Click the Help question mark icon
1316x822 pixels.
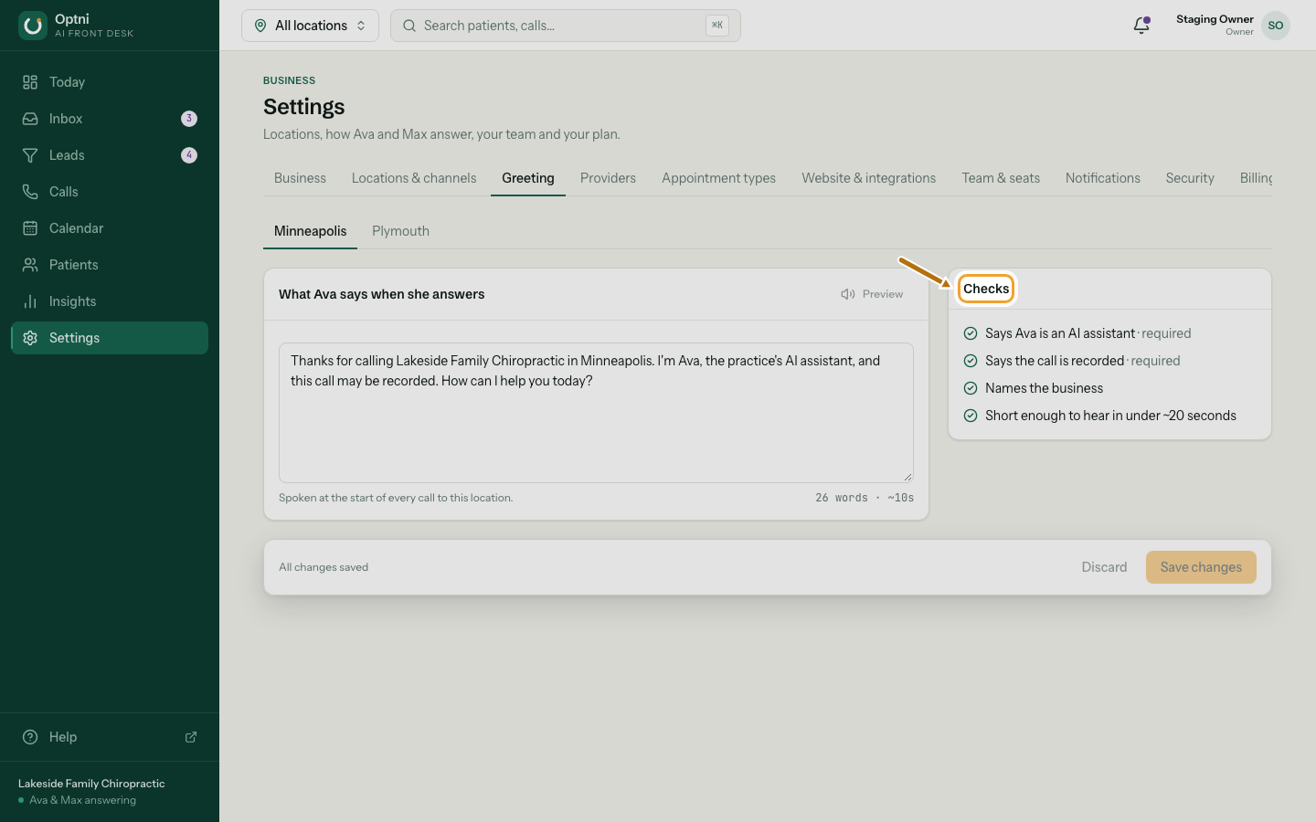coord(30,737)
